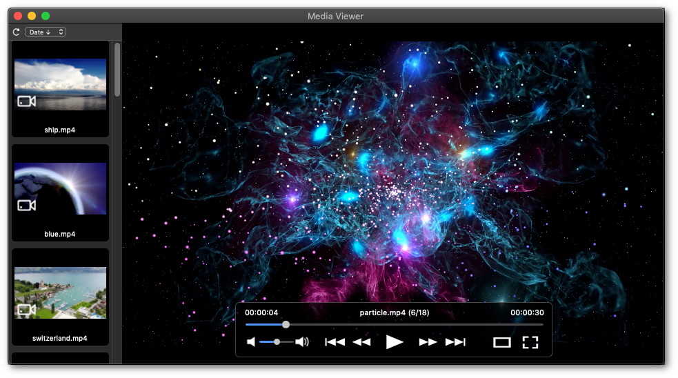Play the particle.mp4 video
This screenshot has height=378, width=678.
[x=394, y=342]
